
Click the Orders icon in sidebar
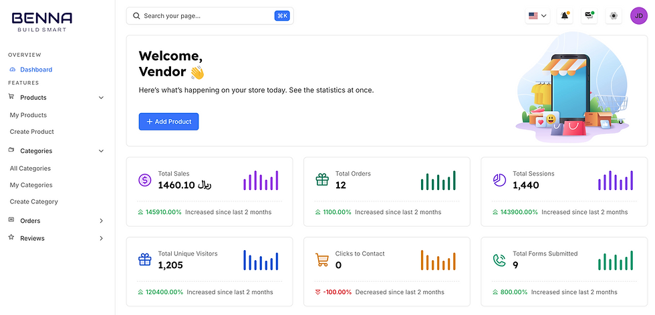[x=11, y=220]
